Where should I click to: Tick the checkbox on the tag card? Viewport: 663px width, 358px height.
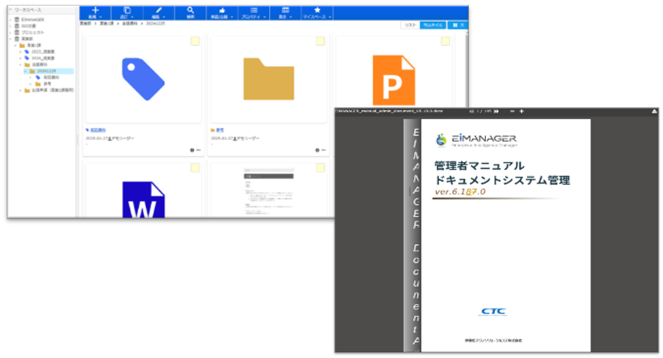tap(195, 41)
